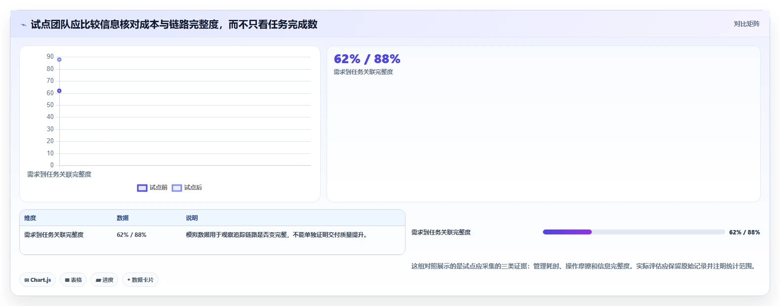Click the 数据 column header

point(123,218)
